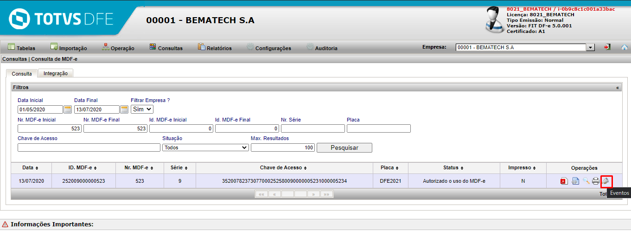Sort table by Nr. MDF-e column
Screen dimensions: 631x237
(x=140, y=168)
